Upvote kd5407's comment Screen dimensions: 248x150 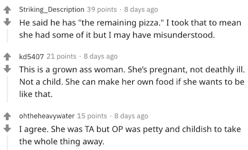point(7,56)
